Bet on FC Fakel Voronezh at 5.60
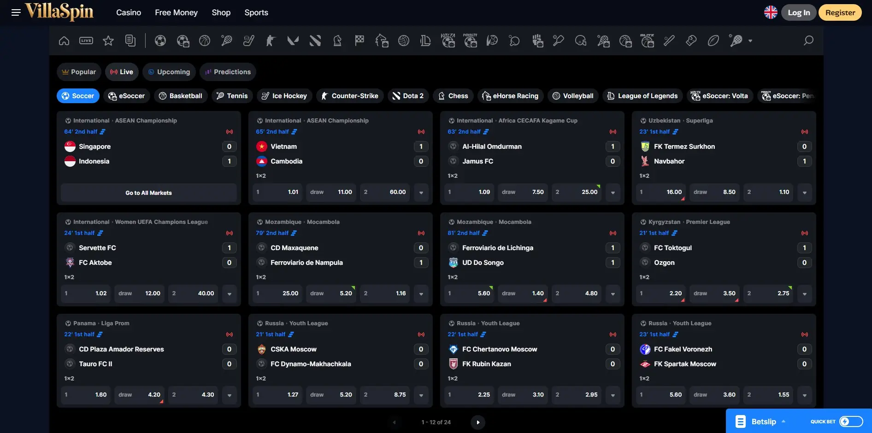Image resolution: width=872 pixels, height=433 pixels. click(x=661, y=395)
